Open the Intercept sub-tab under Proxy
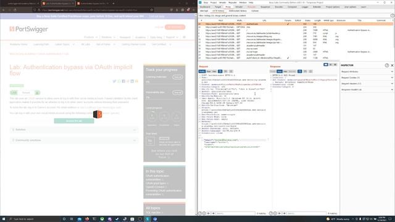Viewport: 395px width, 222px height. [204, 11]
